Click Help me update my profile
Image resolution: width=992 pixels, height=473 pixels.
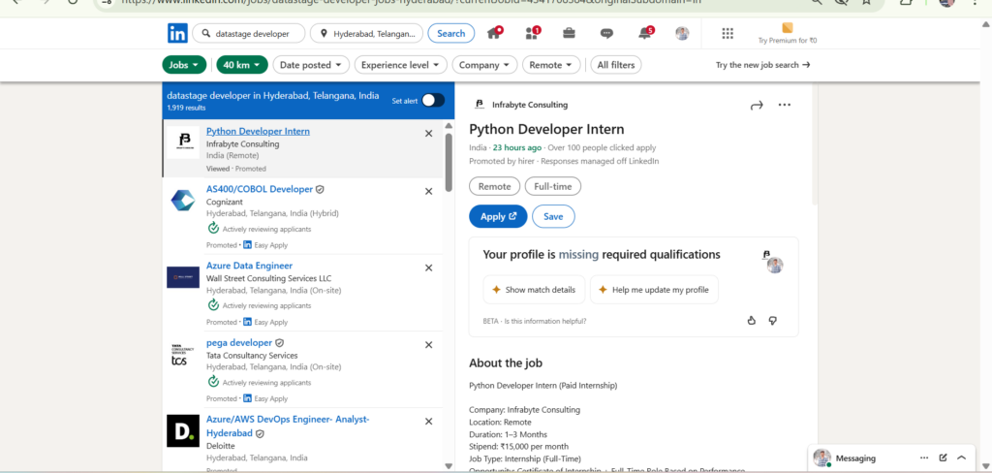[x=654, y=290]
